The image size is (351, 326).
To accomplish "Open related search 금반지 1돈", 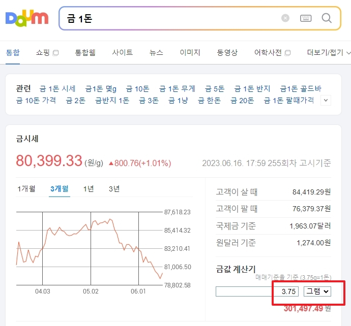I will point(112,101).
